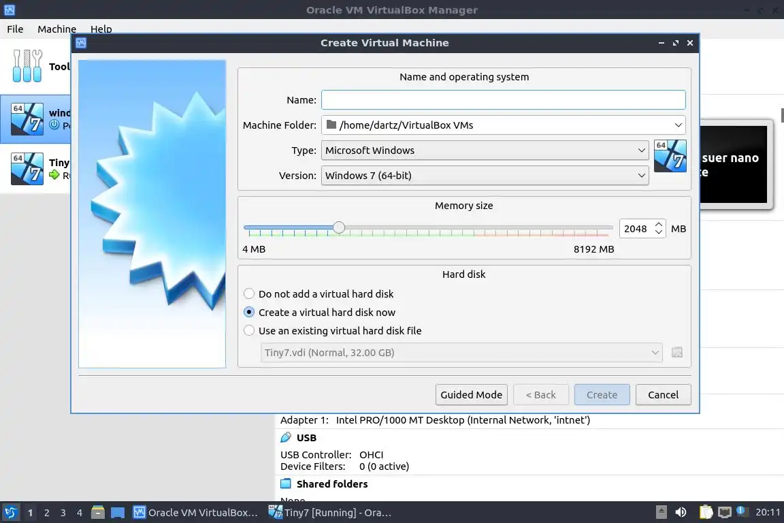The height and width of the screenshot is (523, 784).
Task: Open the clipboard tray icon
Action: click(706, 512)
